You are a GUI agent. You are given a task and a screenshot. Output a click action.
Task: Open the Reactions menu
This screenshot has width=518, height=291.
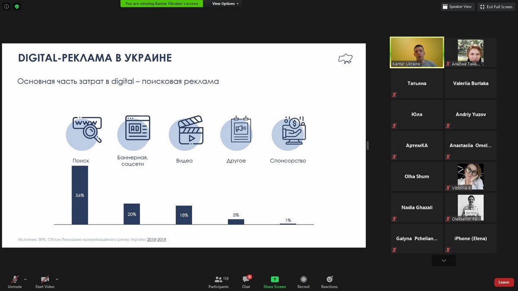(329, 282)
